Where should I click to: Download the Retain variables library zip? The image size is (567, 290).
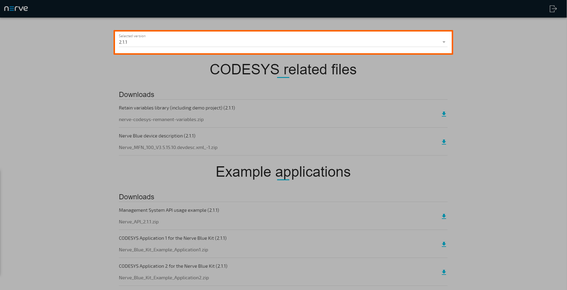[x=444, y=114]
